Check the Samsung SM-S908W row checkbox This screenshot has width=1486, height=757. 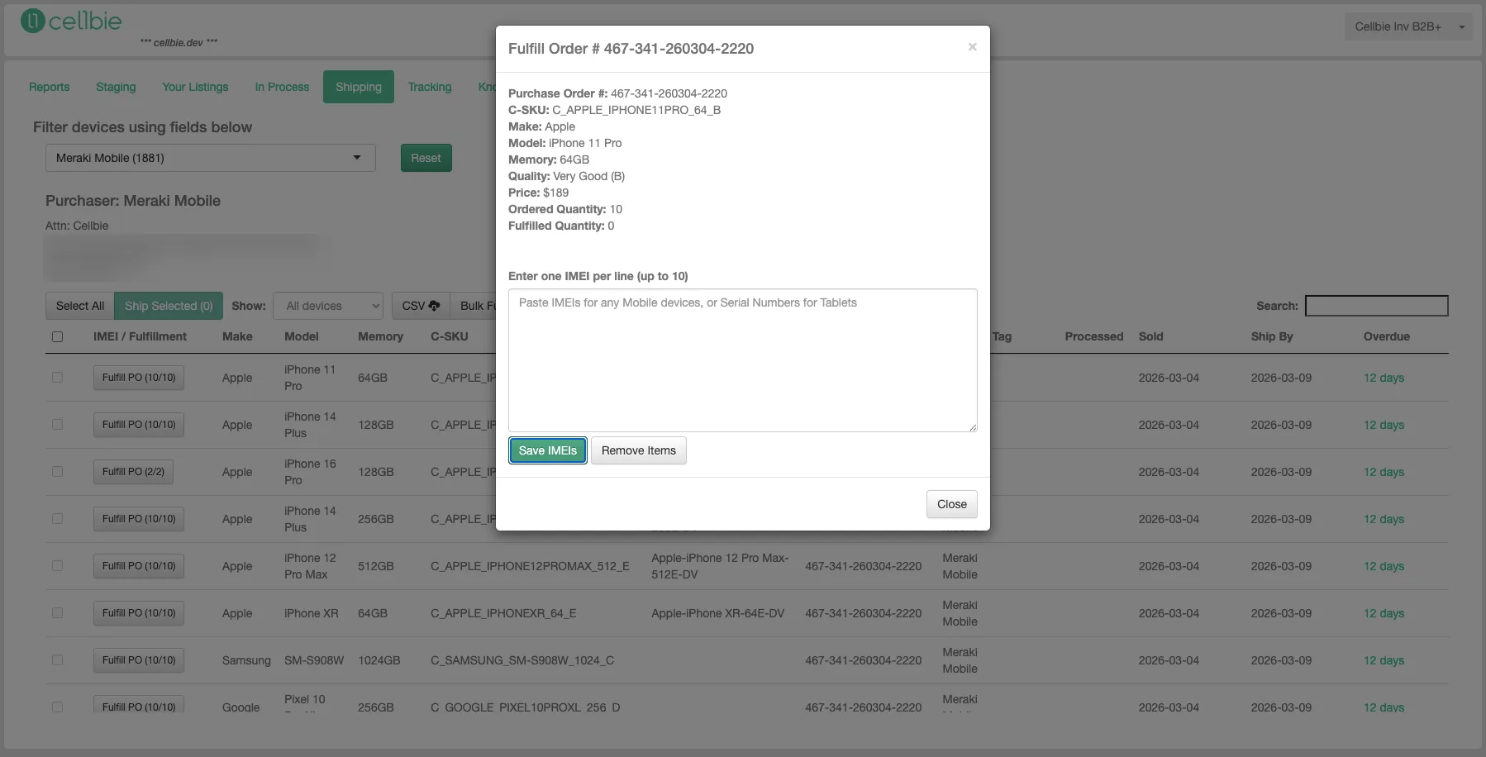(x=57, y=660)
